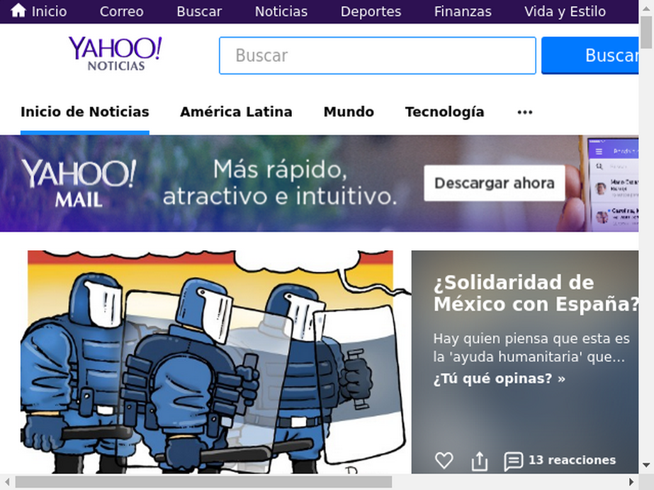
Task: Click the home icon next to Inicio
Action: (x=18, y=10)
